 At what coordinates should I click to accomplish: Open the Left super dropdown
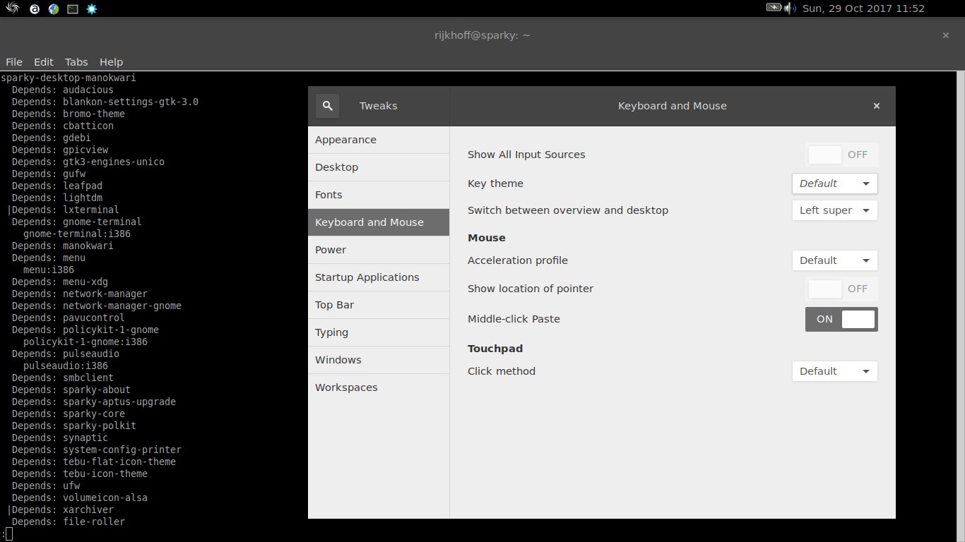tap(835, 210)
